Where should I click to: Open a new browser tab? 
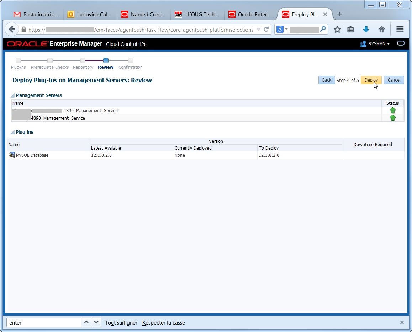click(x=339, y=14)
